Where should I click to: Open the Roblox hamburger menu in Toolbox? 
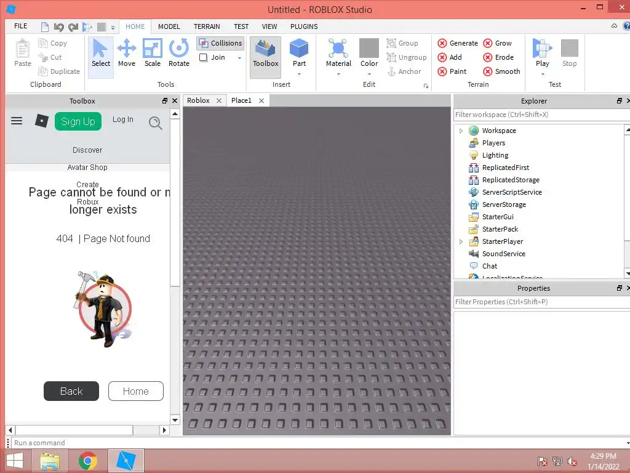(17, 121)
